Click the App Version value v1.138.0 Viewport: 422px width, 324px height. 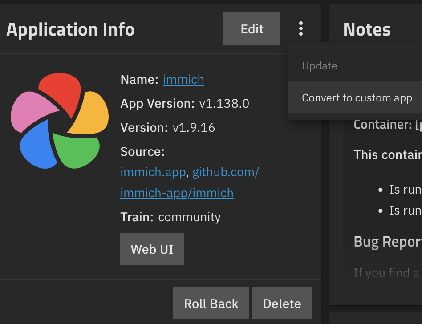(224, 104)
